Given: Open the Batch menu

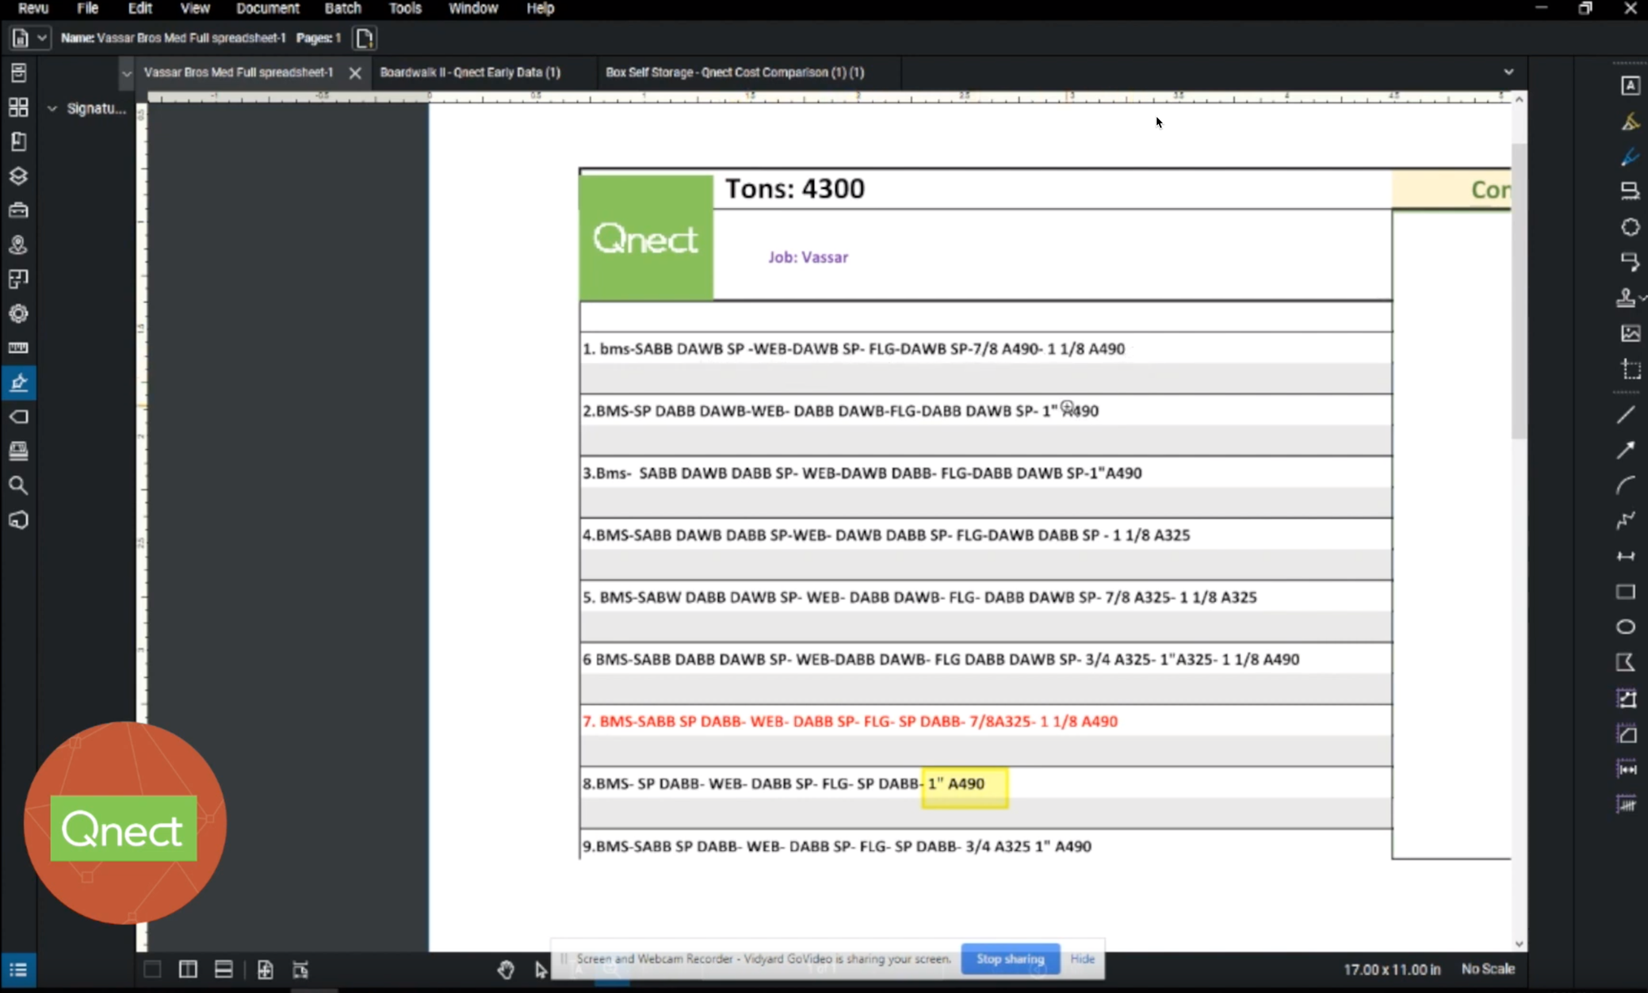Looking at the screenshot, I should (x=342, y=8).
